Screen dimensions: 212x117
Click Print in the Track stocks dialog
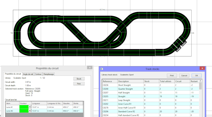pos(171,76)
